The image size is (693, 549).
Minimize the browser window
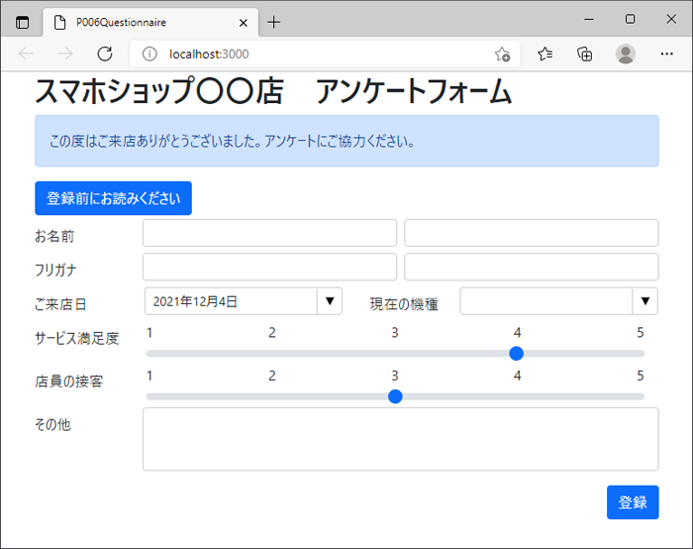pyautogui.click(x=589, y=20)
